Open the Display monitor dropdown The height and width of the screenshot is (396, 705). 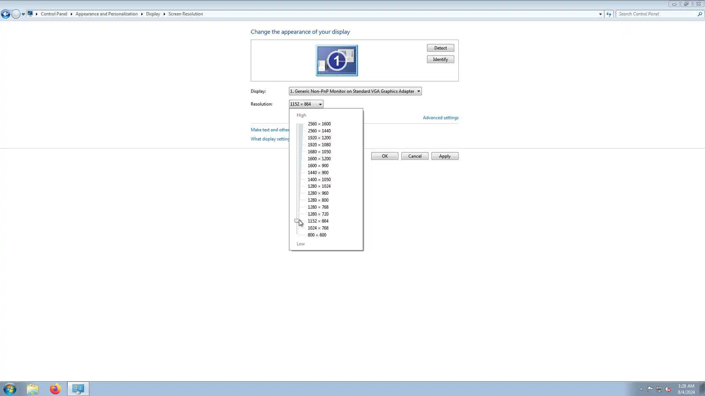pos(355,91)
